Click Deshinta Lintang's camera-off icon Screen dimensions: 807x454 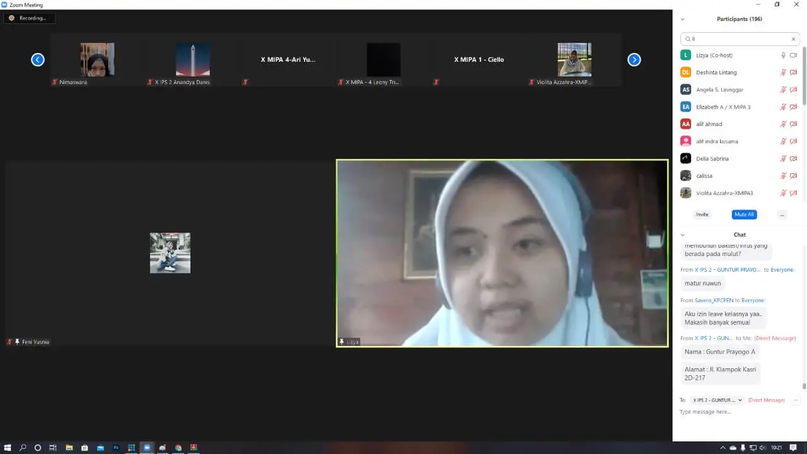point(794,73)
